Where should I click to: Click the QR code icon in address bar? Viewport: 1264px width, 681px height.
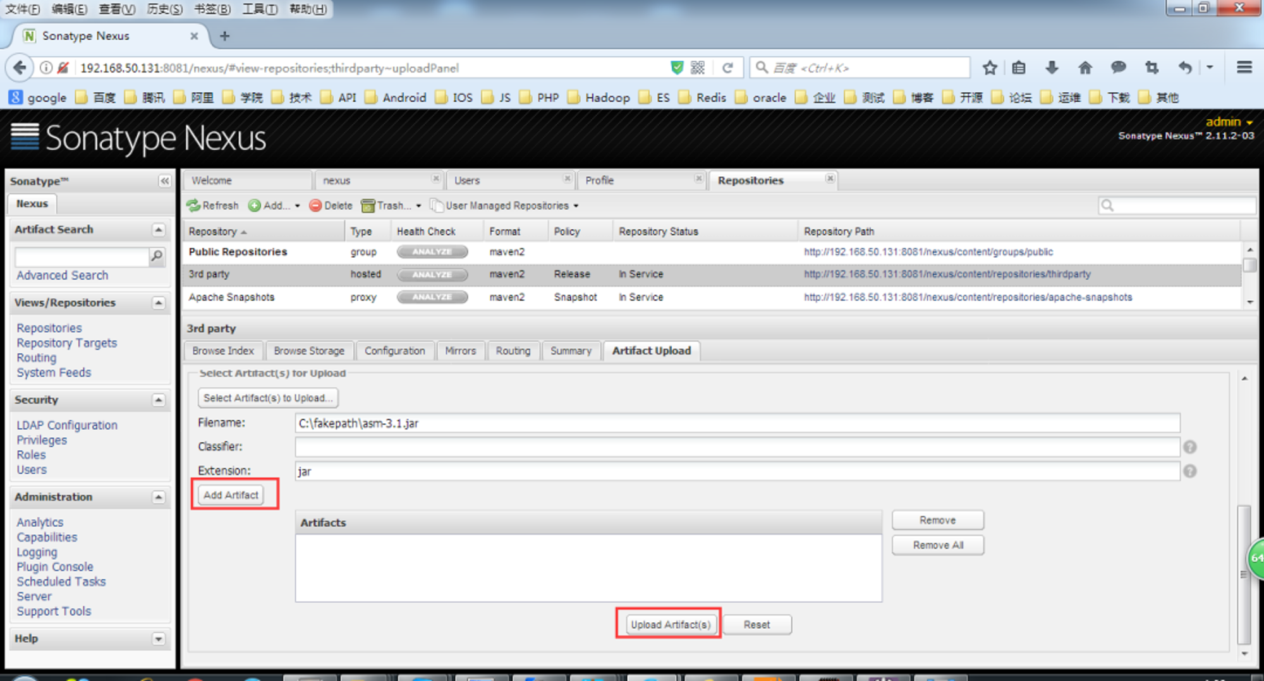(698, 68)
